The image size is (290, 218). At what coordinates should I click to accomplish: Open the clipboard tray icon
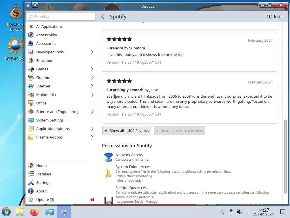pyautogui.click(x=231, y=212)
